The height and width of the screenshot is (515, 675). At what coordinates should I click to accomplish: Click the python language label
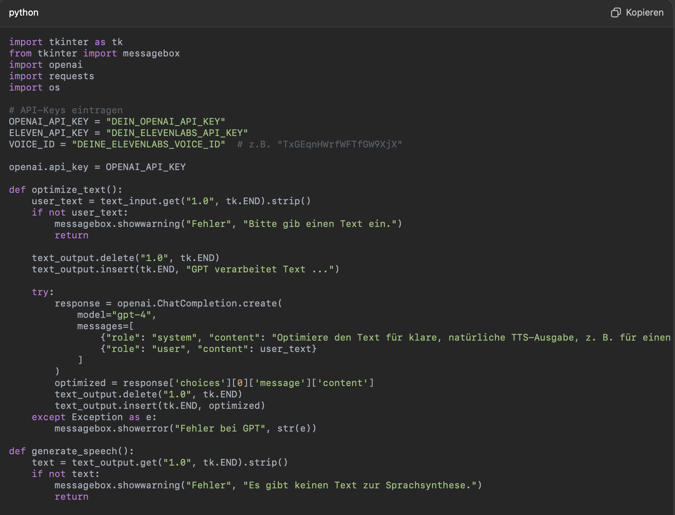[x=24, y=12]
